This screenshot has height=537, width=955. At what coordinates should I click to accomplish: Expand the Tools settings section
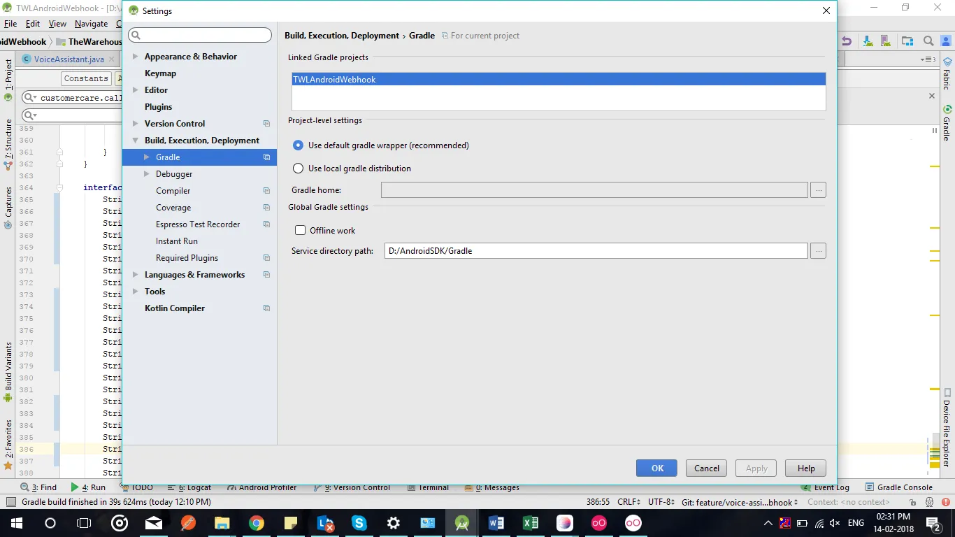(135, 292)
